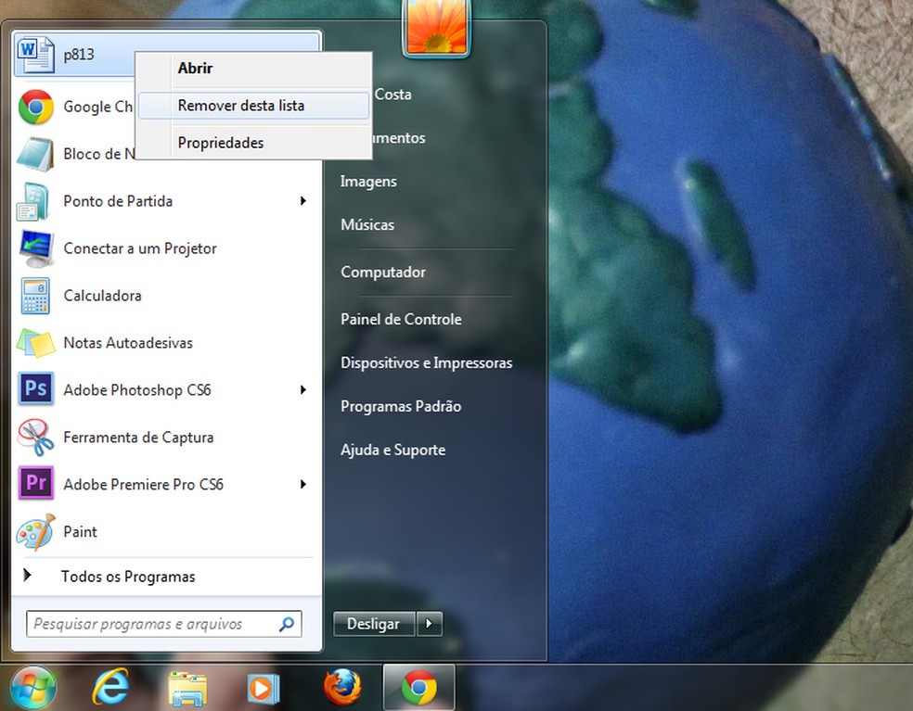Open the p813 Word document icon

click(35, 55)
